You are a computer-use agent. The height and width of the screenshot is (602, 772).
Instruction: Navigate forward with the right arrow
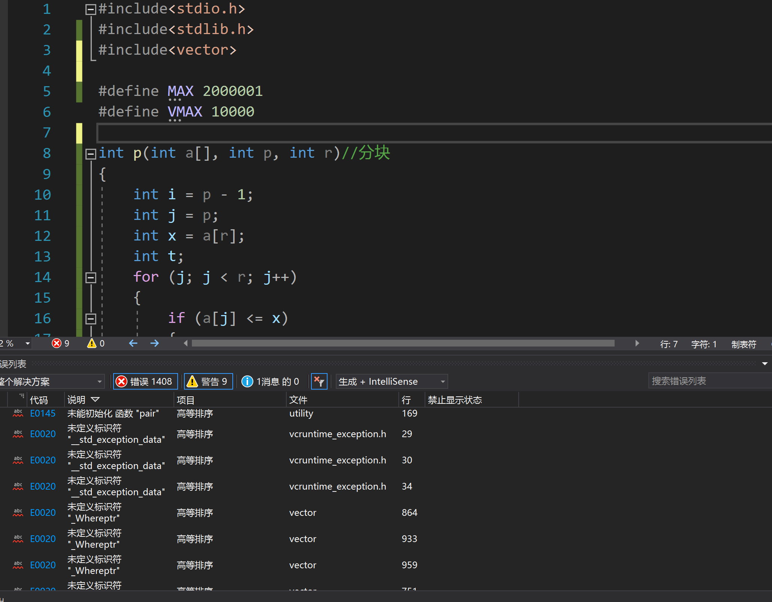(x=154, y=343)
